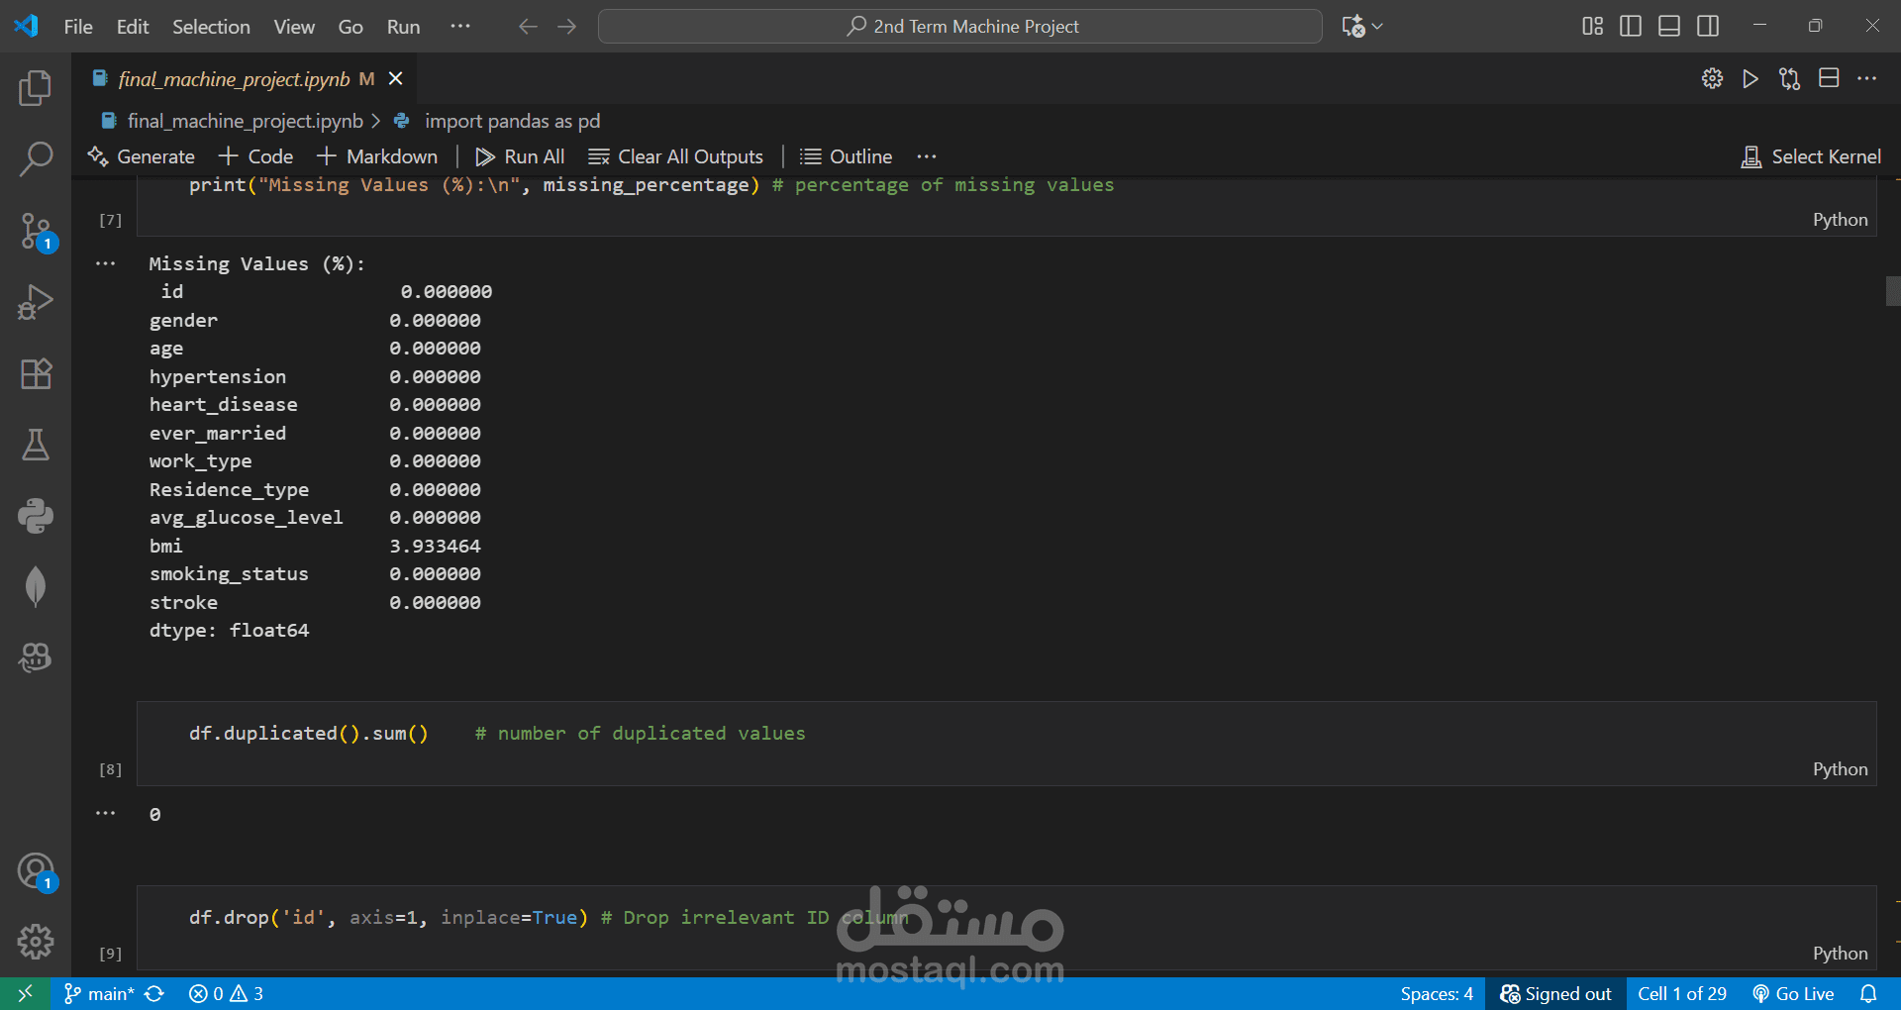Open Run and Debug view
The height and width of the screenshot is (1010, 1901).
[36, 302]
